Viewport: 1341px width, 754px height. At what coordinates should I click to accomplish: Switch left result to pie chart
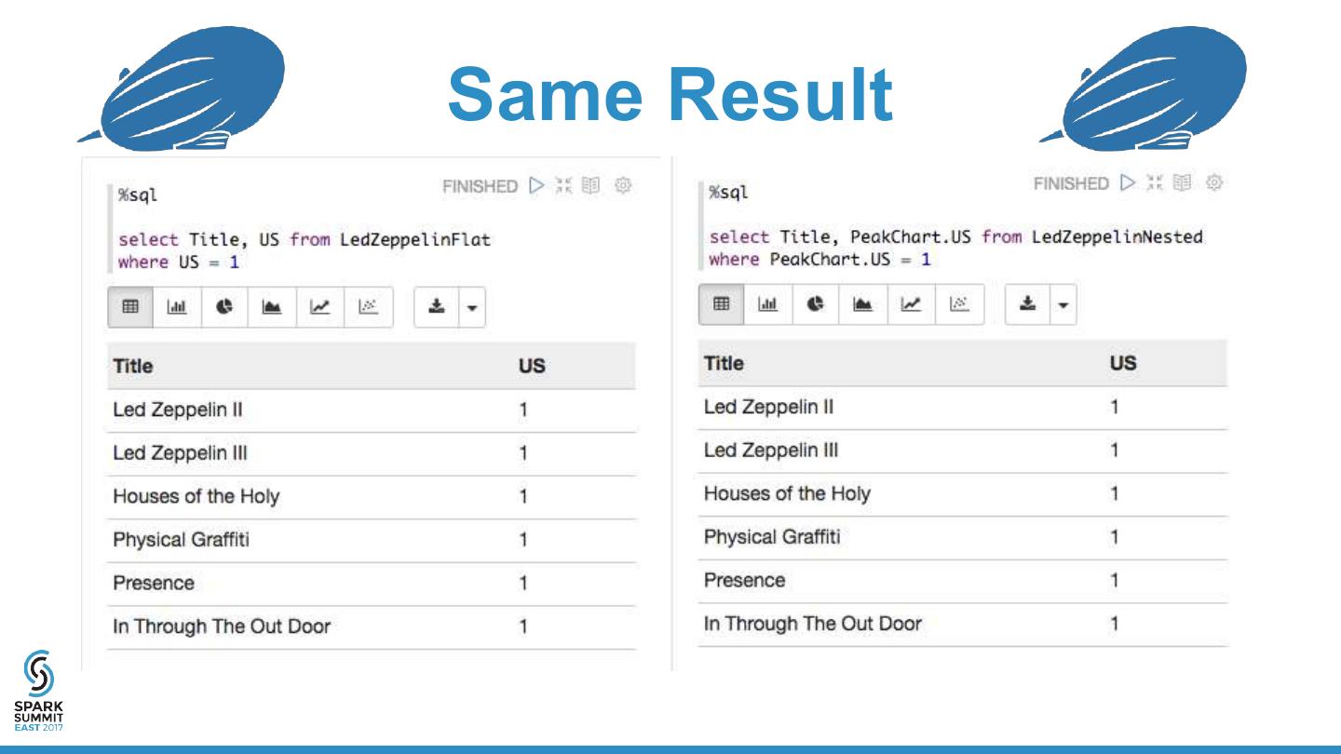pyautogui.click(x=224, y=307)
